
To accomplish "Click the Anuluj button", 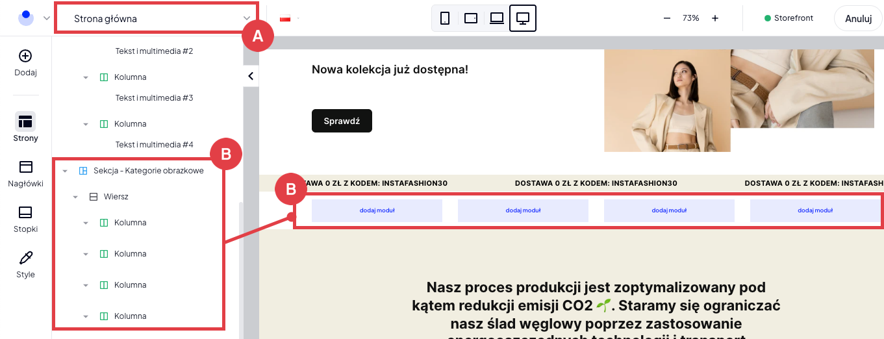I will [x=858, y=18].
